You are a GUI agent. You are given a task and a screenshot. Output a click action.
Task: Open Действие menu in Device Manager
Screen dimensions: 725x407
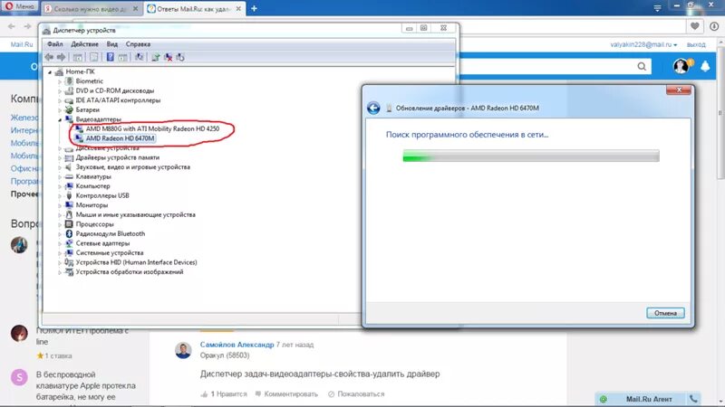tap(84, 44)
